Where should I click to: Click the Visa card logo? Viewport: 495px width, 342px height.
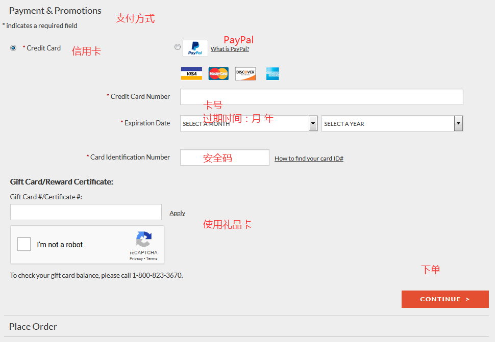tap(191, 74)
